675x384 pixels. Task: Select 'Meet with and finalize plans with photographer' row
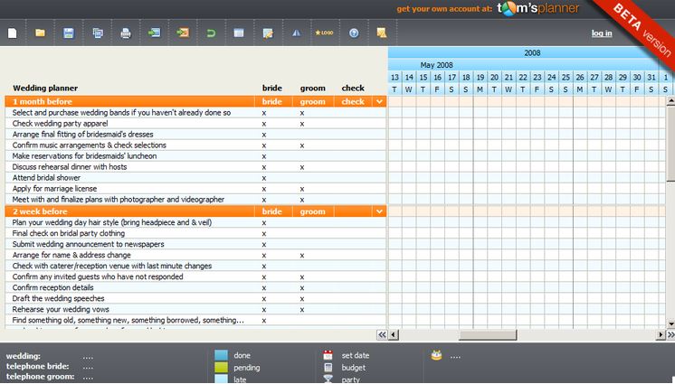pyautogui.click(x=195, y=199)
